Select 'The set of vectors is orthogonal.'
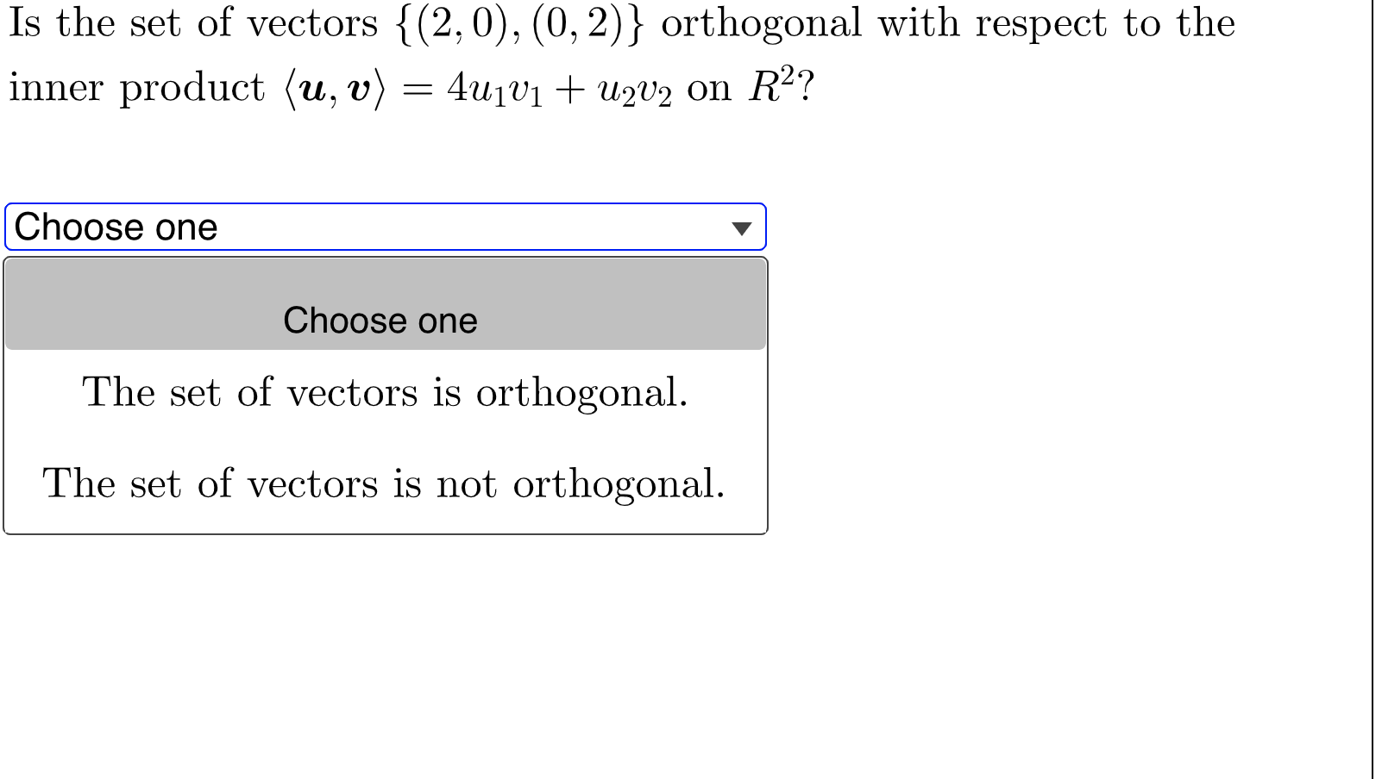 pyautogui.click(x=387, y=396)
